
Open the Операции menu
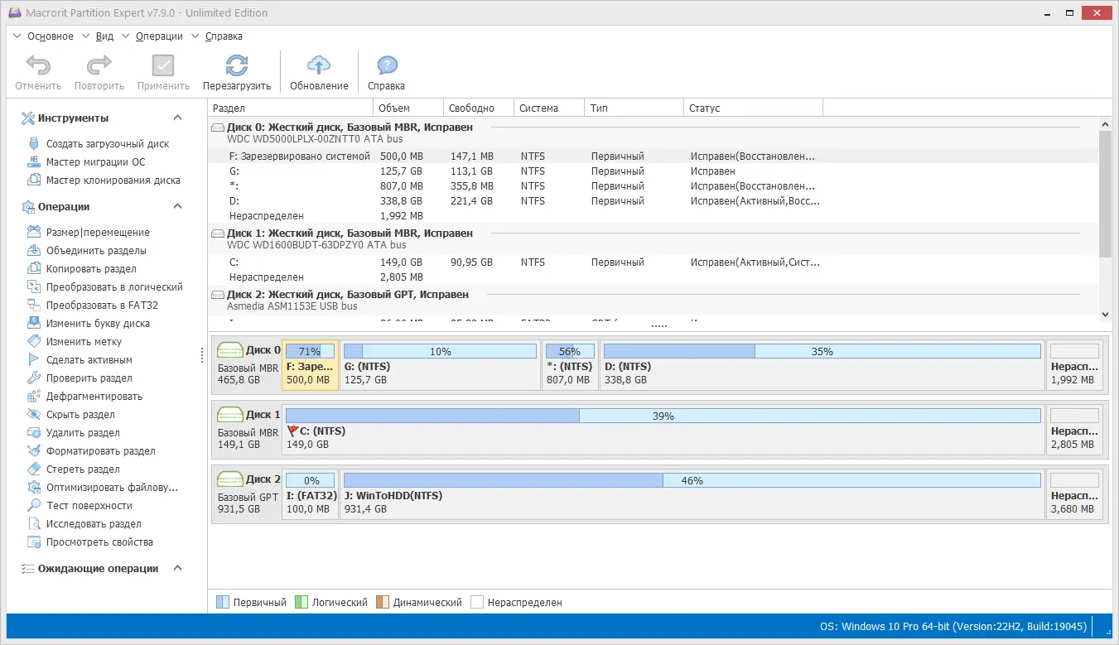tap(159, 36)
